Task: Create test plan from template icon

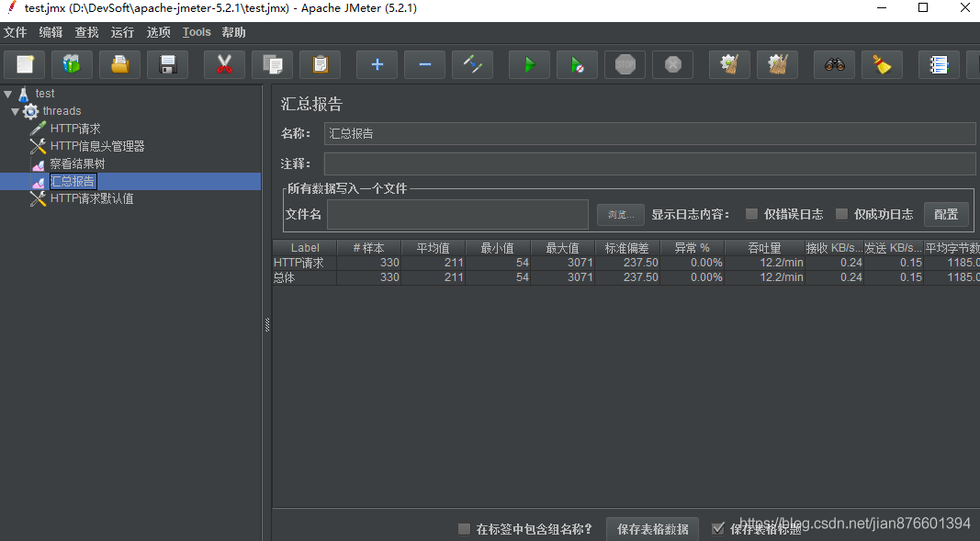Action: coord(73,64)
